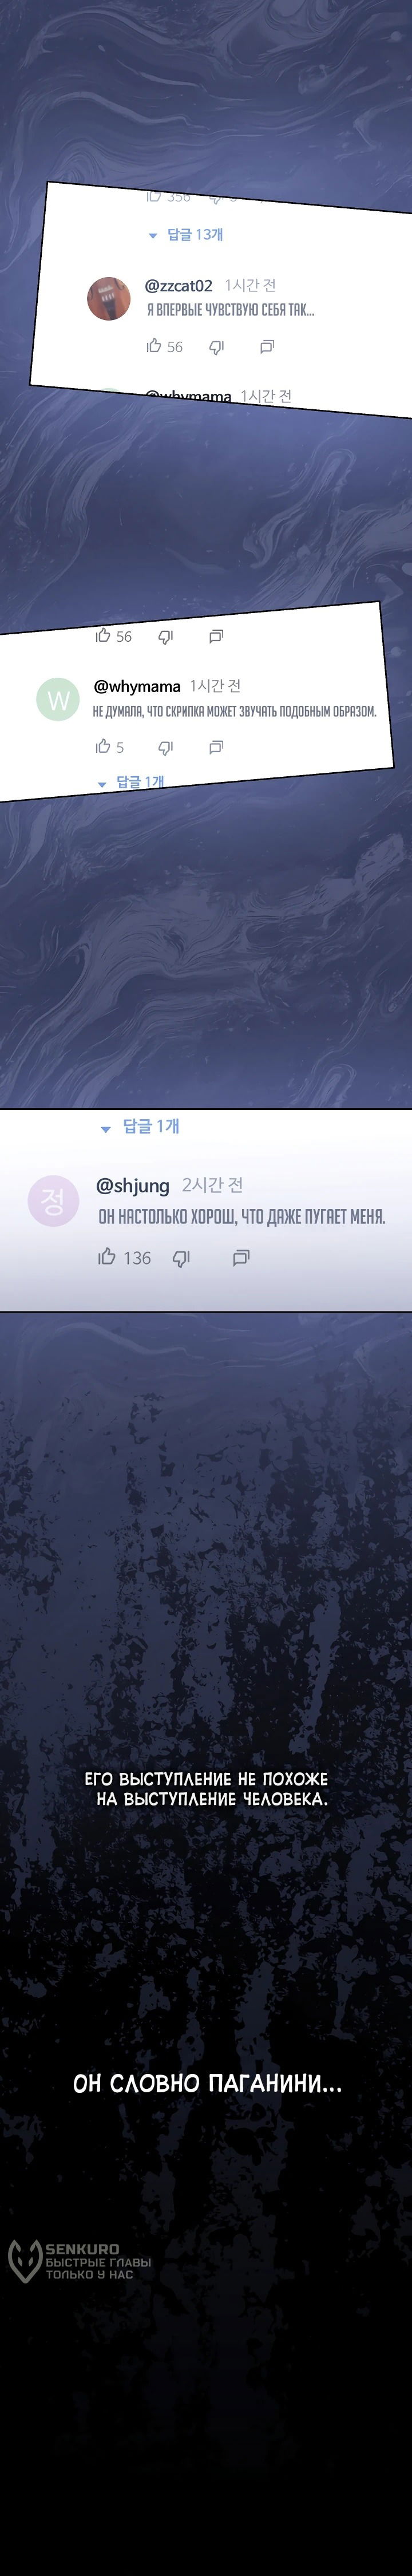Like the @shjung comment with 136 likes

[107, 1257]
